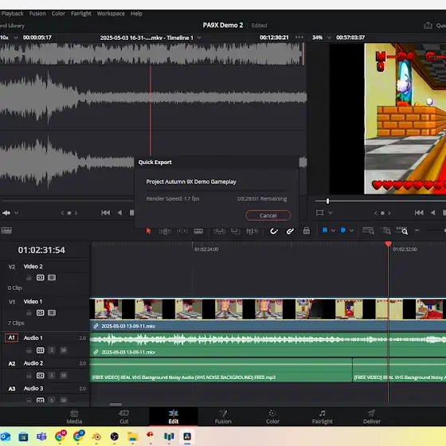The image size is (446, 446).
Task: Activate the Dynamic Trim Mode tool
Action: pyautogui.click(x=182, y=231)
